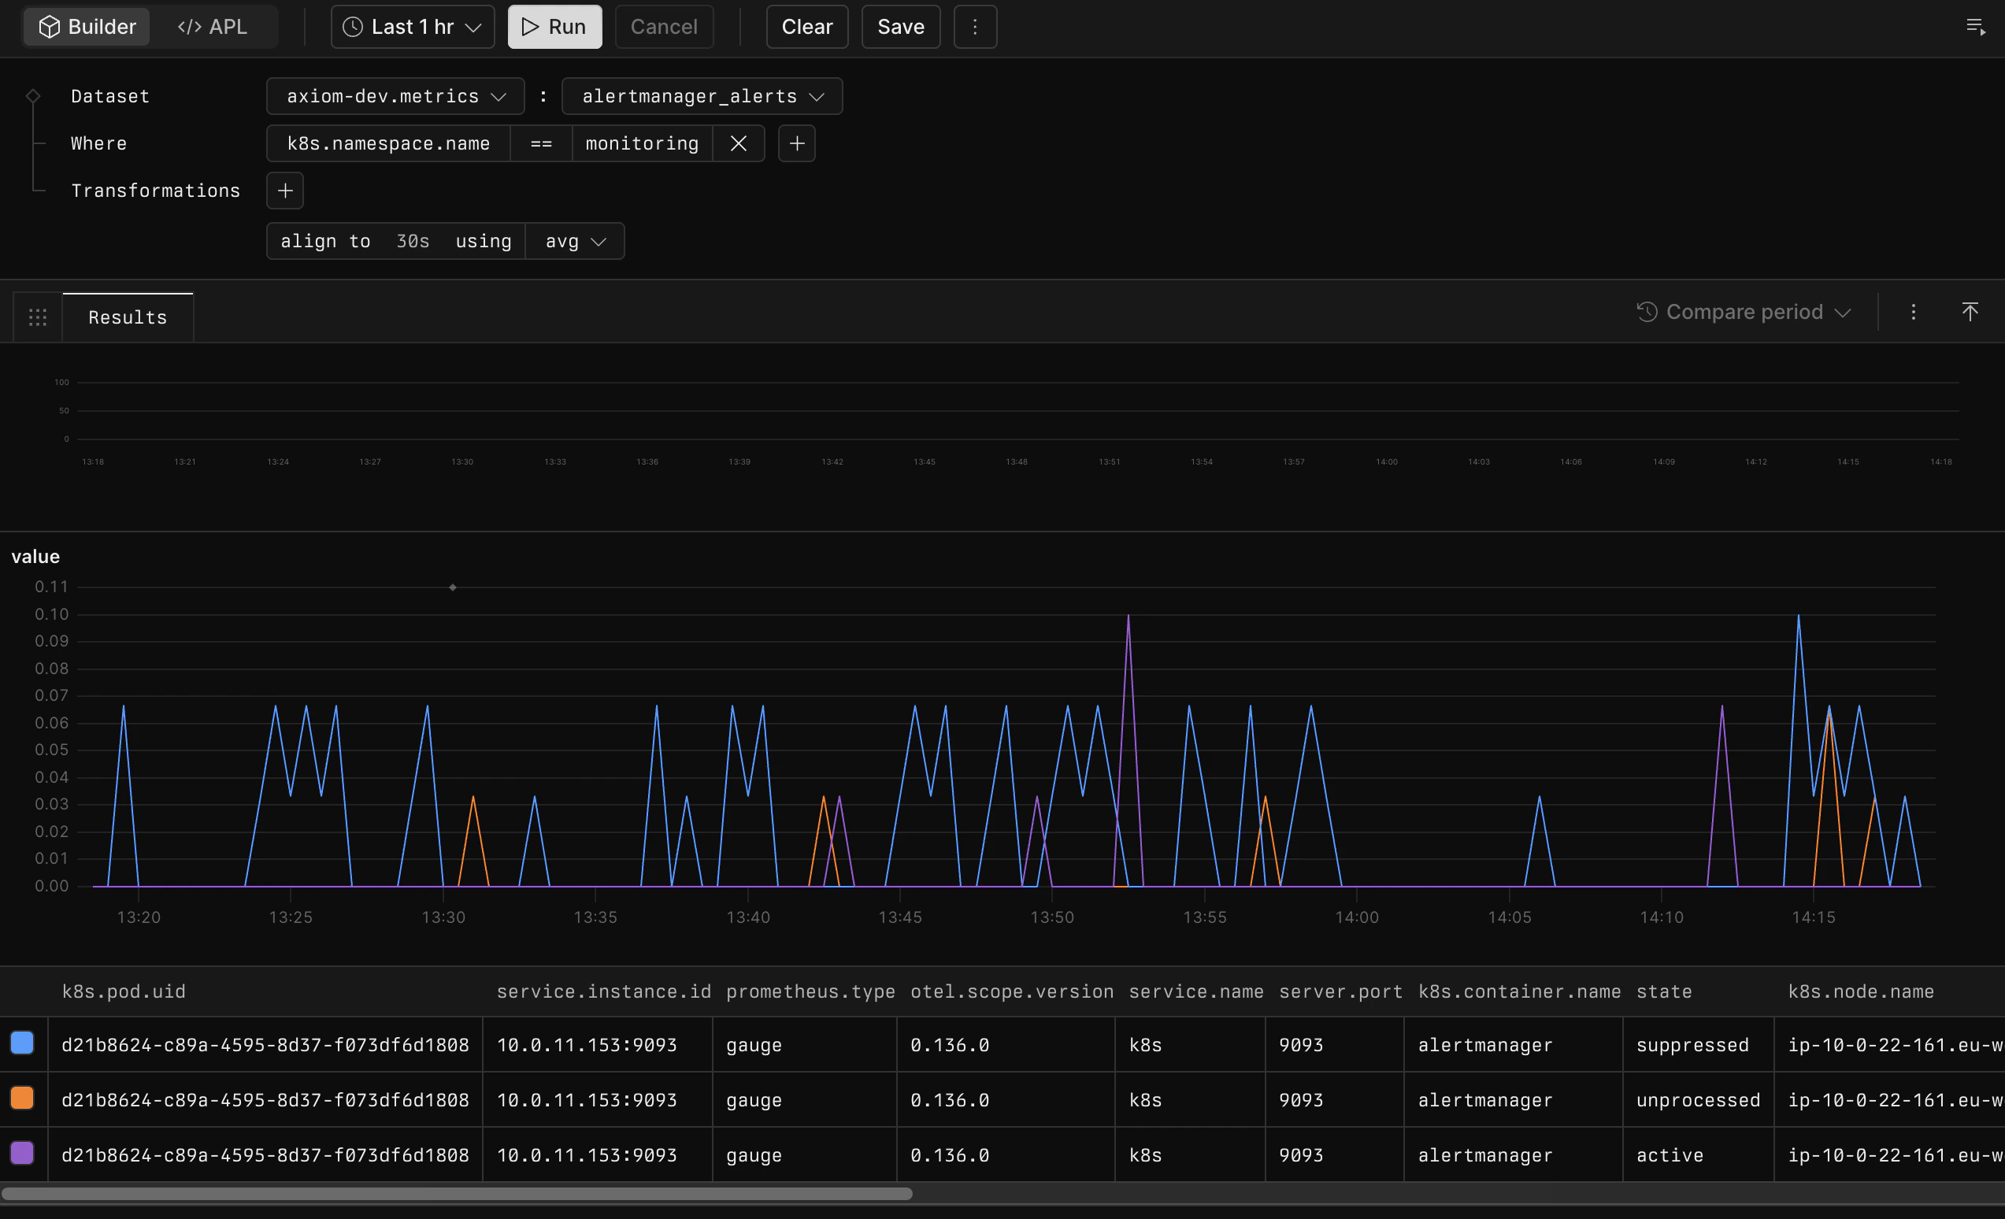Viewport: 2005px width, 1219px height.
Task: Clear the current query
Action: coord(806,26)
